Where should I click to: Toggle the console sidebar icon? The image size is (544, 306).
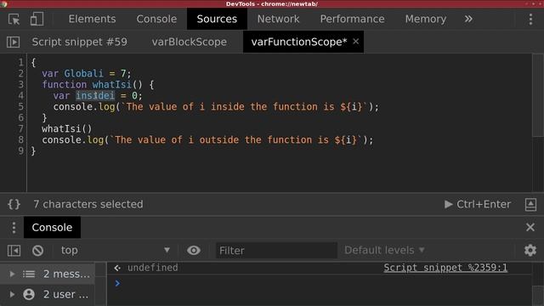pos(14,250)
